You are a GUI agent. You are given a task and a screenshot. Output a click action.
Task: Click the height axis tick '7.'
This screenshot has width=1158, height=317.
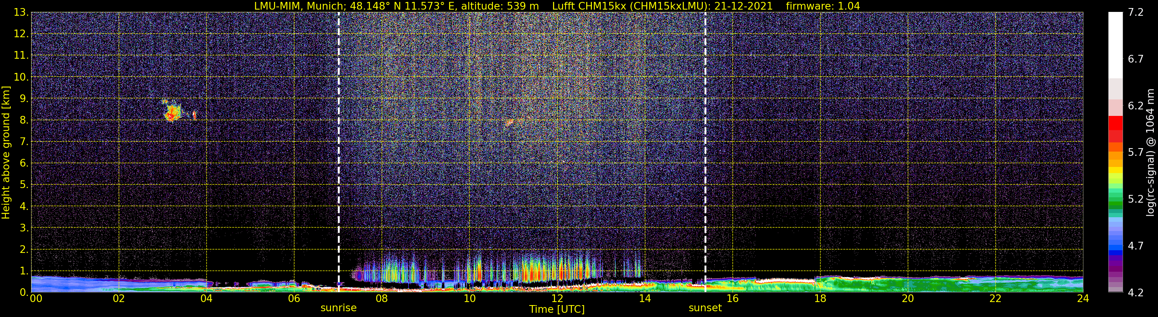coord(24,142)
